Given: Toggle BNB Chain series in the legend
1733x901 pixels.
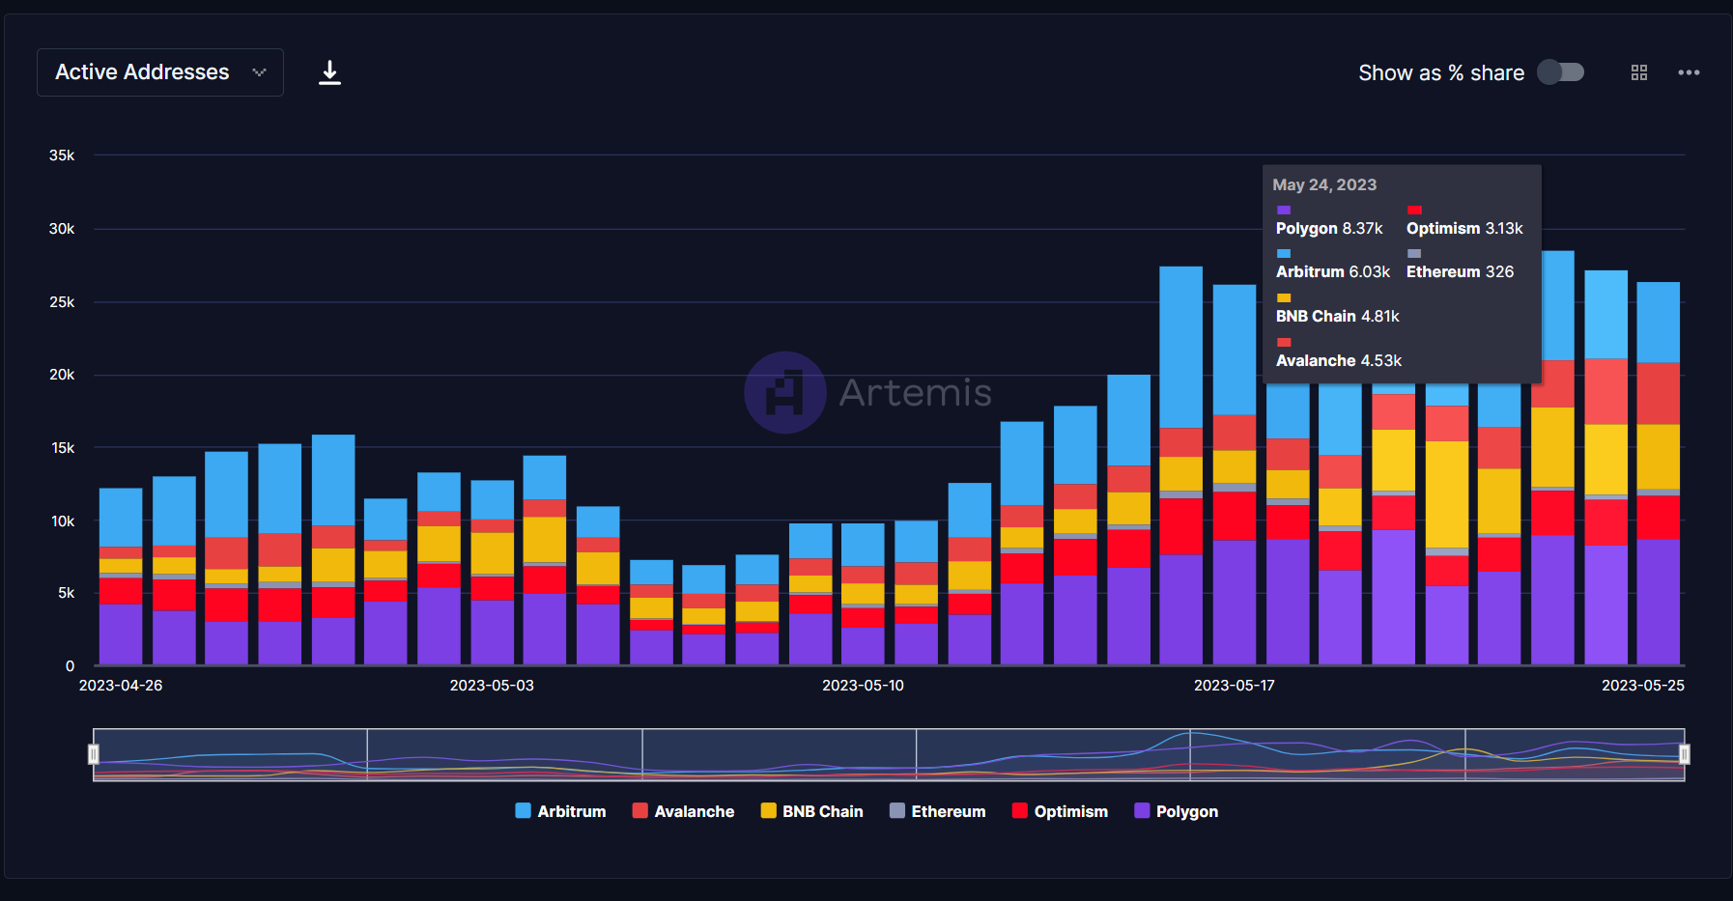Looking at the screenshot, I should point(812,811).
